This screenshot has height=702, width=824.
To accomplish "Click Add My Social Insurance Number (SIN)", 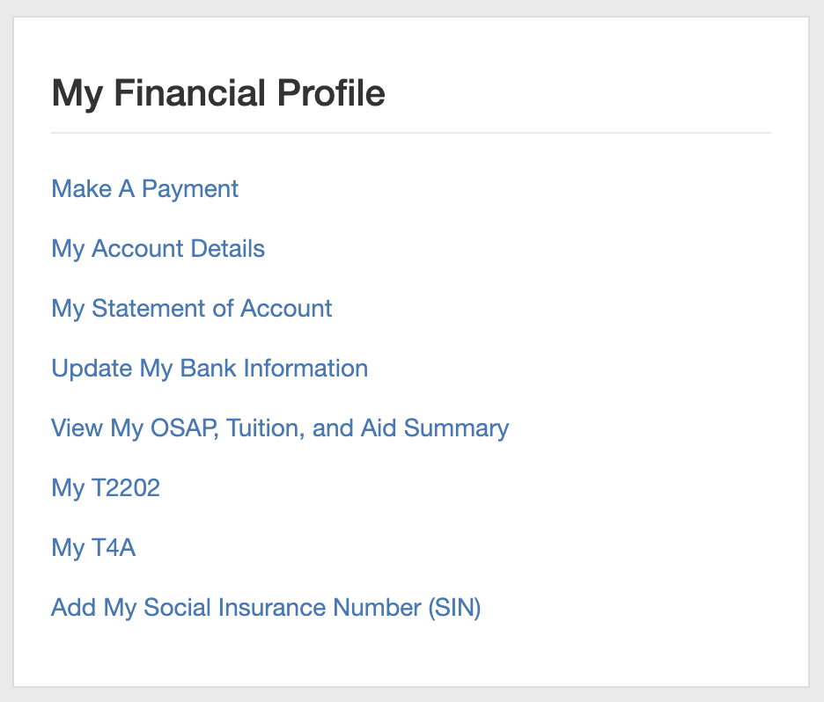I will [x=266, y=608].
